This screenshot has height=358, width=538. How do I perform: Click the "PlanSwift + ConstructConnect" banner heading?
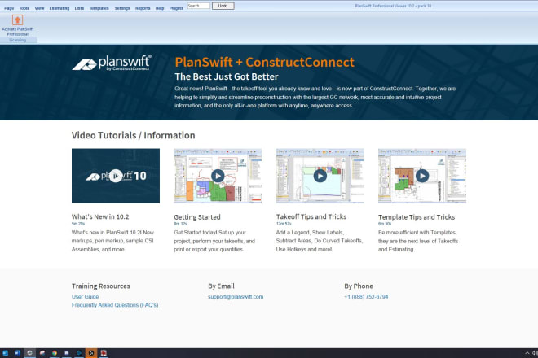pos(265,62)
